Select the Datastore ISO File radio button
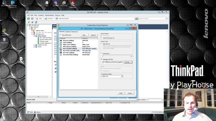 click(x=102, y=59)
